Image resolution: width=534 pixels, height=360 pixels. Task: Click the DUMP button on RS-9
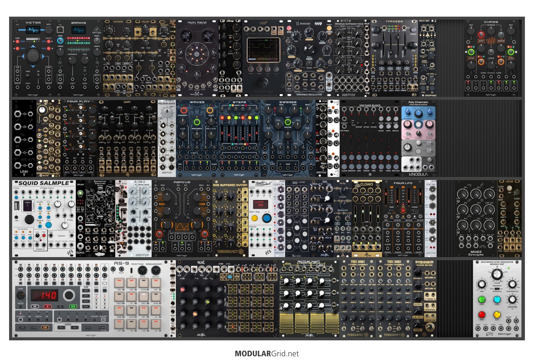[x=86, y=306]
